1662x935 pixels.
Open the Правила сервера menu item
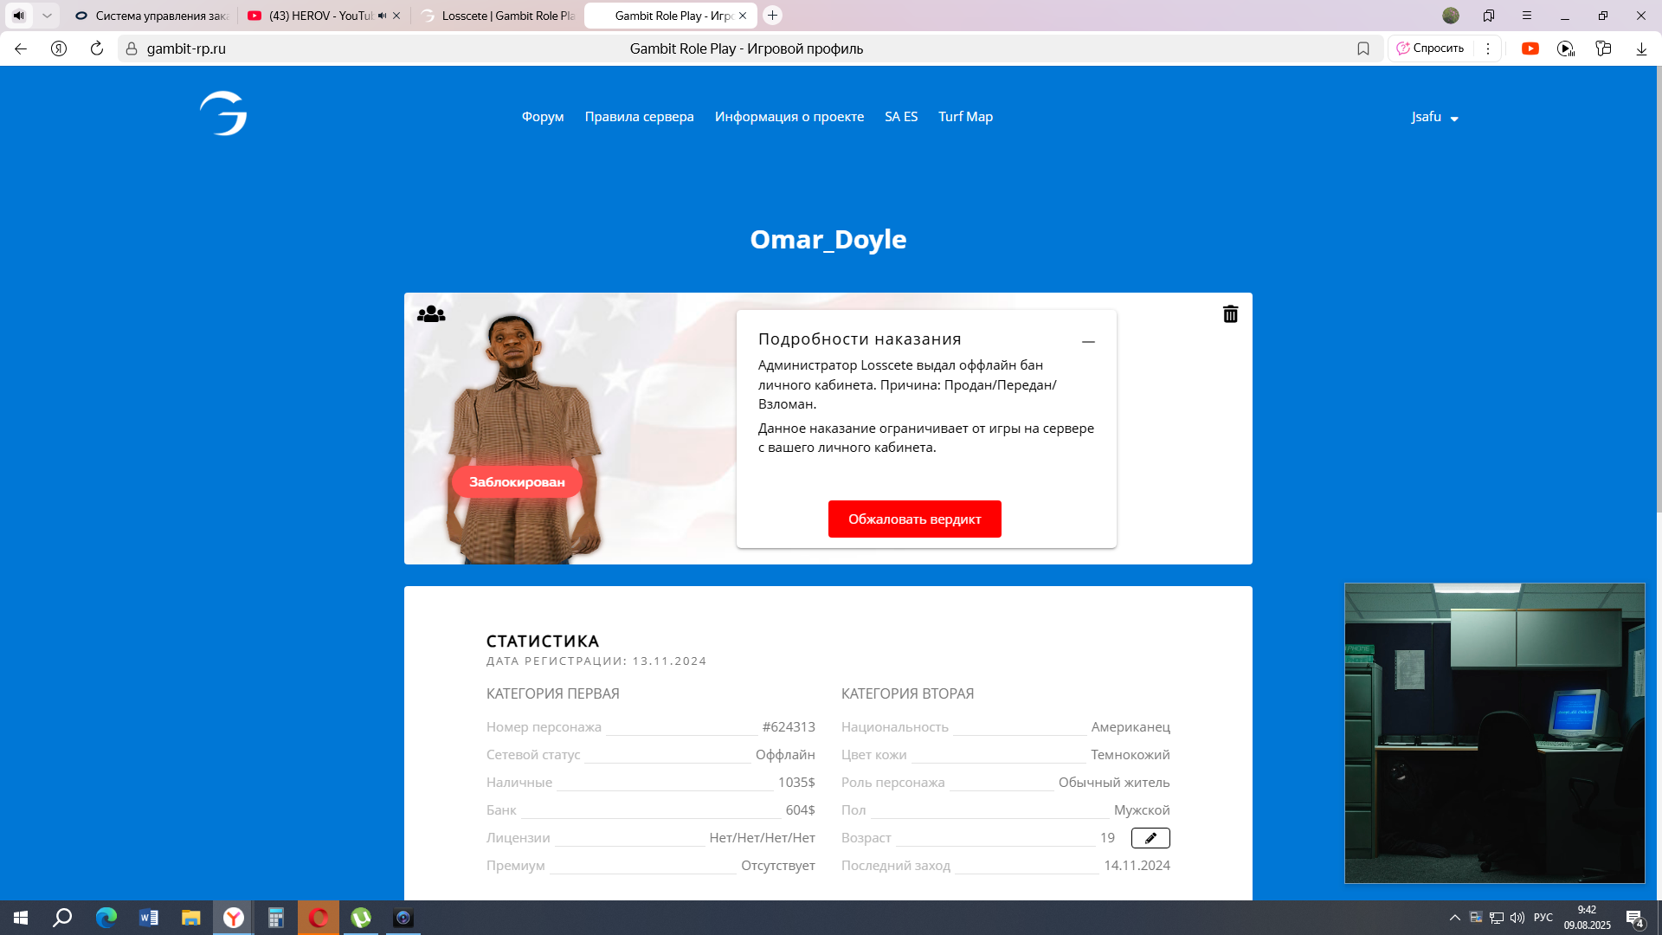(639, 117)
